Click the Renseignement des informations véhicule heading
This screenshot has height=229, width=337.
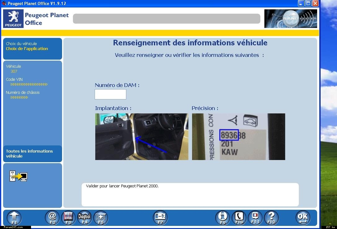(x=190, y=43)
